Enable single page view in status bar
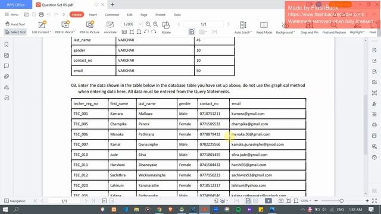381x214 pixels. [248, 201]
